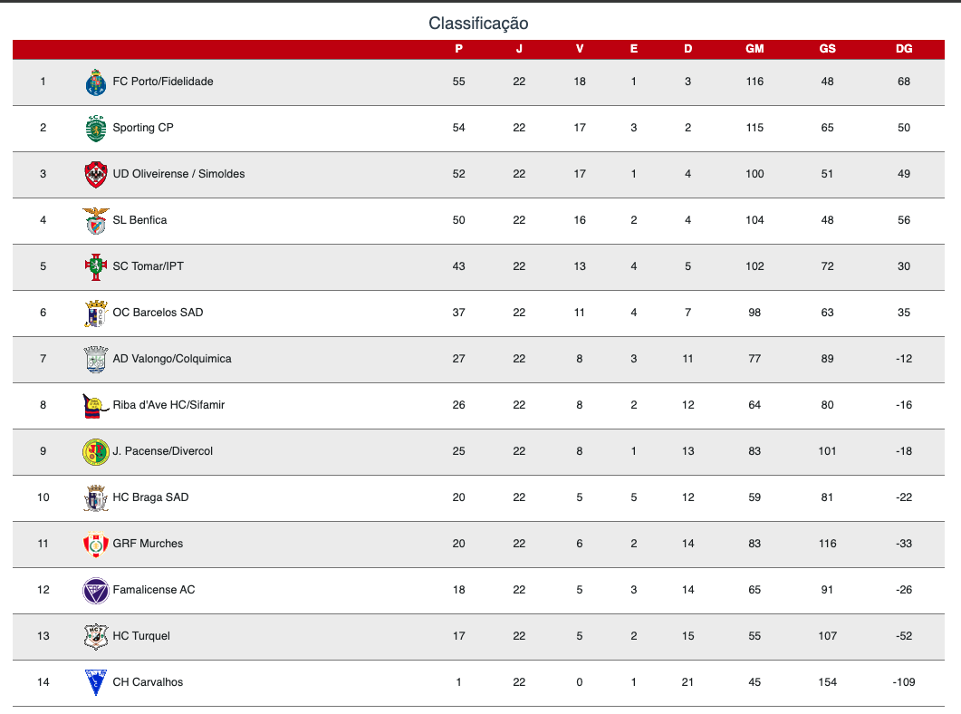Click the Classificação heading
The image size is (961, 714).
[478, 24]
